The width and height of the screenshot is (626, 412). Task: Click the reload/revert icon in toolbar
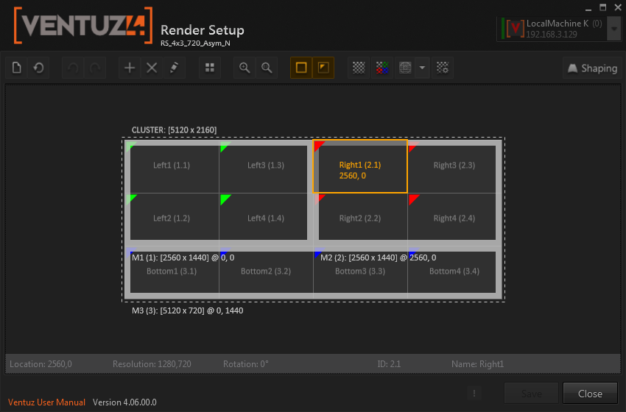point(38,68)
